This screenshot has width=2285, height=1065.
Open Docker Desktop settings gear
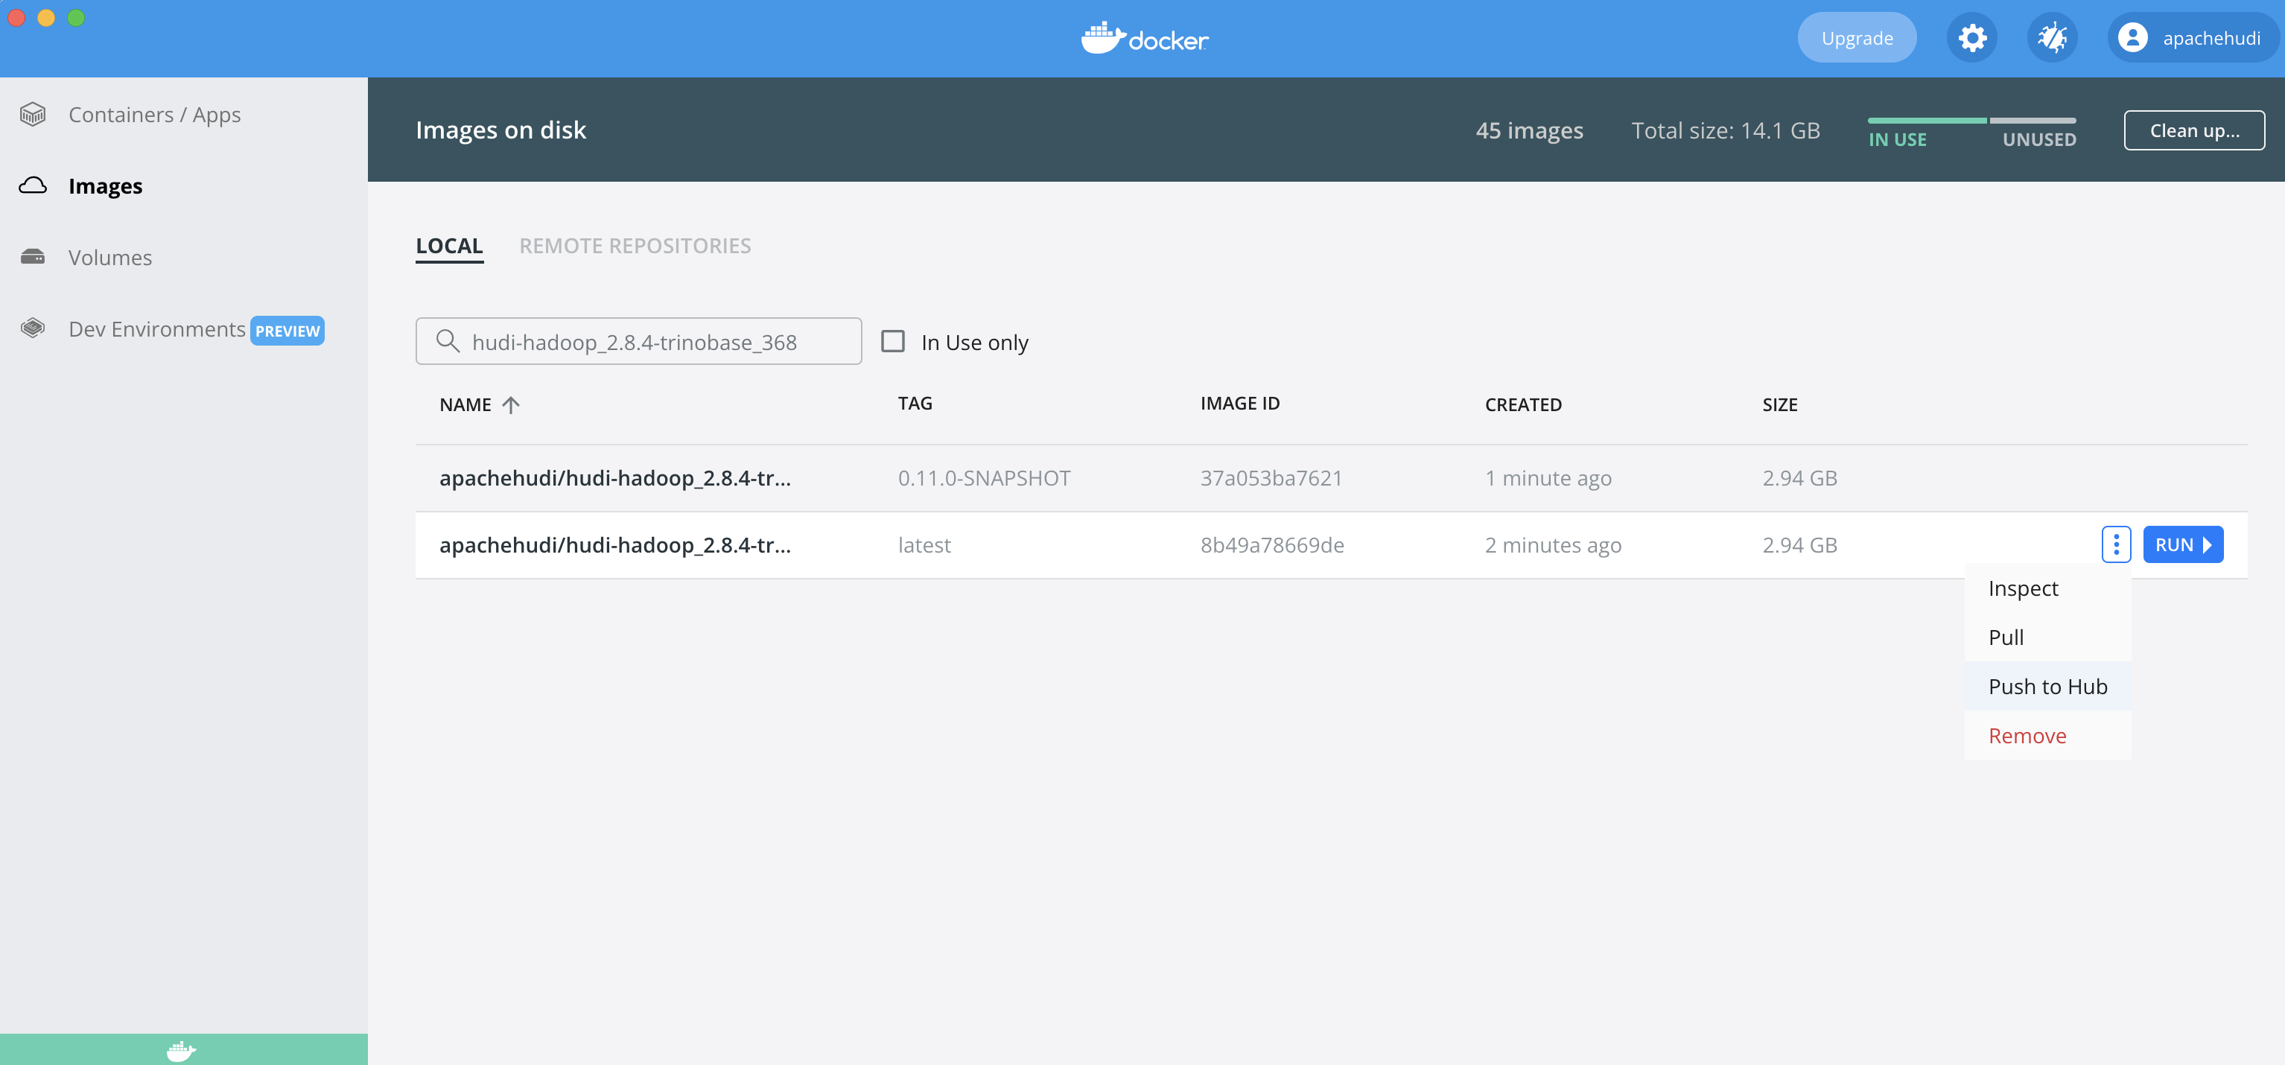[x=1972, y=37]
